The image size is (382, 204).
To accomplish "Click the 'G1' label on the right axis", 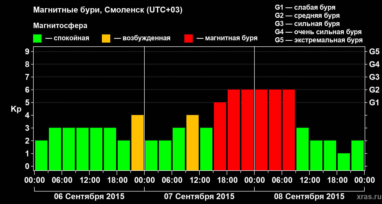I will click(x=374, y=103).
